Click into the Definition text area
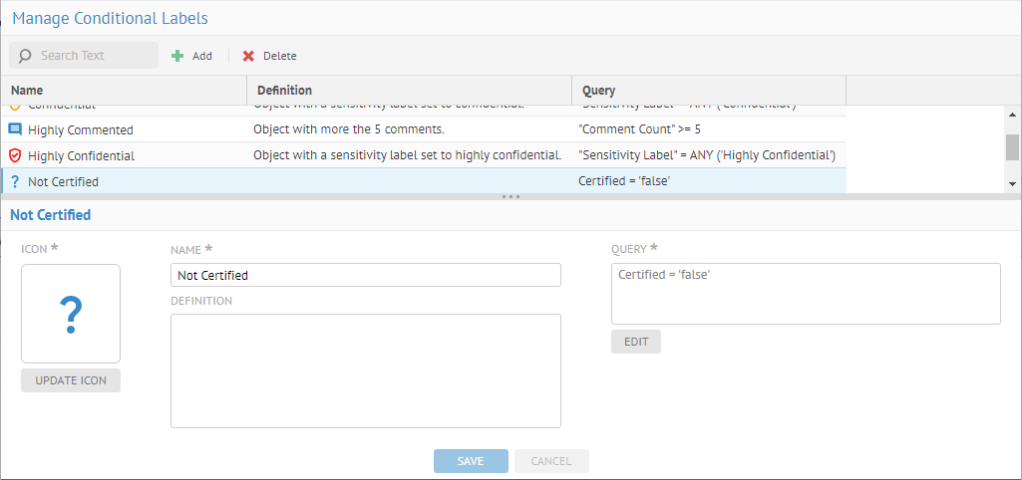Screen dimensions: 1022x480 pyautogui.click(x=366, y=370)
